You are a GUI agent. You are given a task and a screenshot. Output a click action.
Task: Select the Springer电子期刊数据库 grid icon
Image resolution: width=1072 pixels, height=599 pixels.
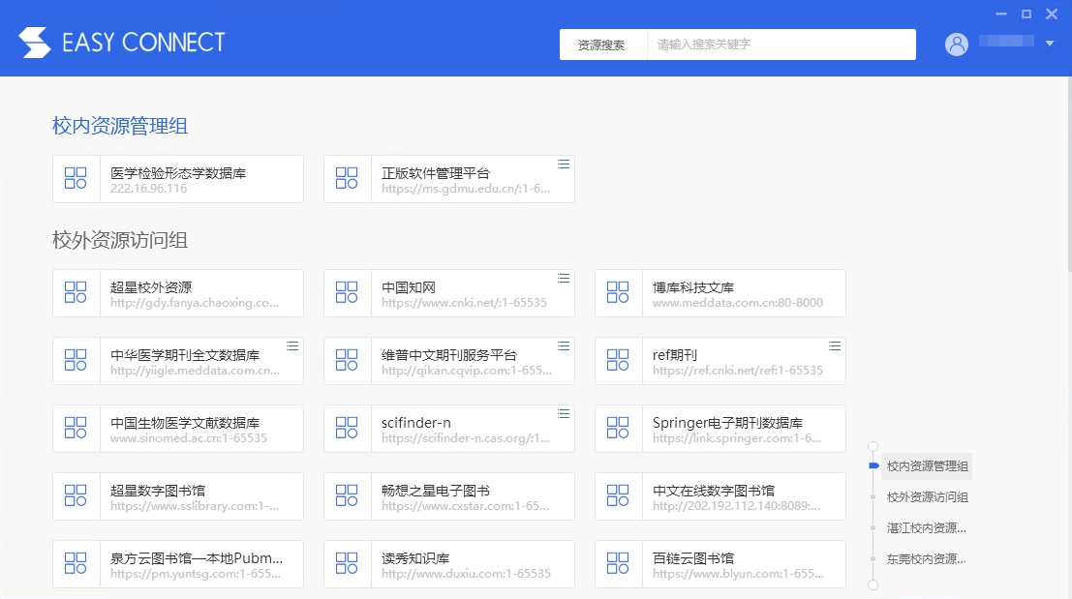[x=618, y=428]
